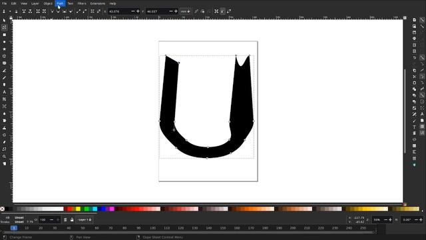Make selected nodes cusp
This screenshot has height=240, width=426.
(x=52, y=11)
